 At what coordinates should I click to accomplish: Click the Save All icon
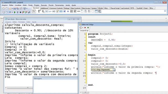18,8
